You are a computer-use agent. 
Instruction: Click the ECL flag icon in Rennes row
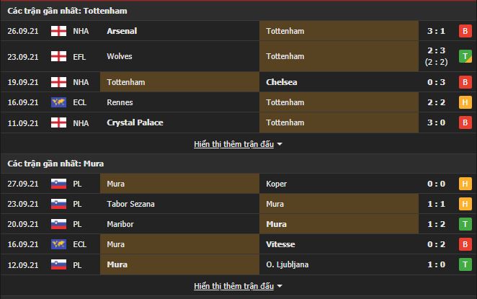[x=58, y=102]
